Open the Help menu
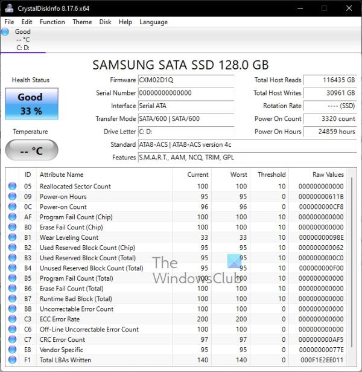Viewport: 362px width, 372px height. pos(125,22)
